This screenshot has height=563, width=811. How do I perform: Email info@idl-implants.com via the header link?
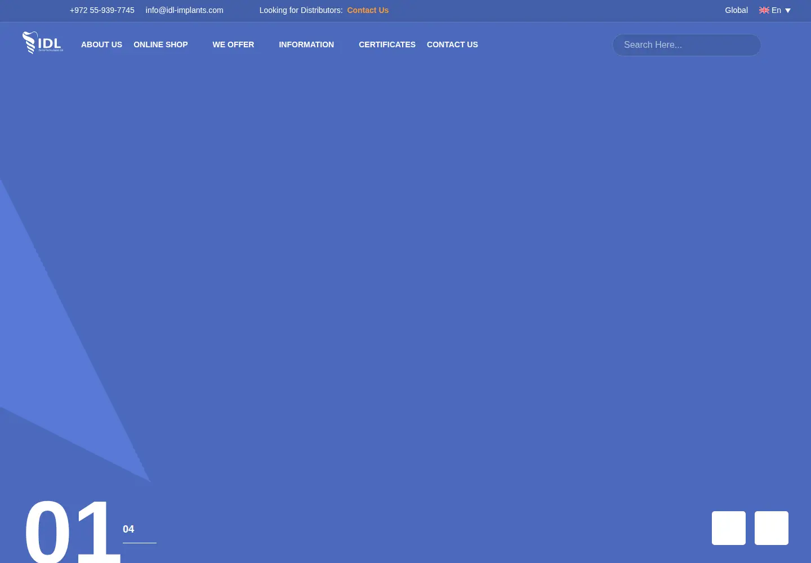pyautogui.click(x=184, y=10)
